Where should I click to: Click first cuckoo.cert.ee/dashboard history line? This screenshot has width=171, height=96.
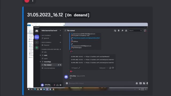coord(90,57)
